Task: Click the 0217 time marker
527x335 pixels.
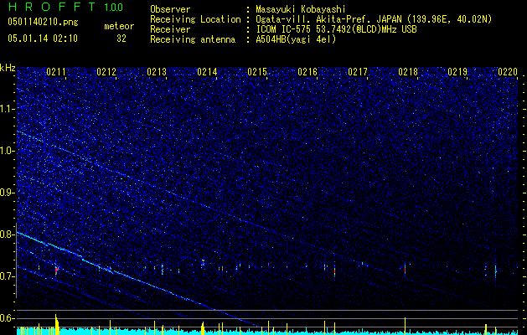Action: (x=358, y=72)
